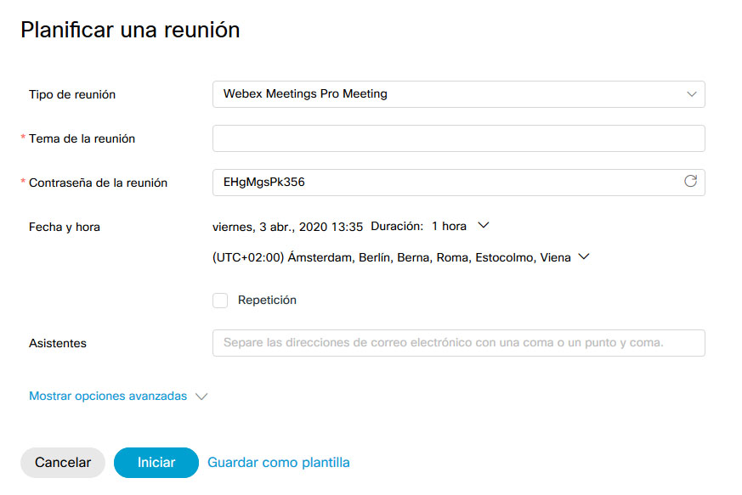Click the meeting password field EHgMgsPk356
This screenshot has height=495, width=742.
pos(442,182)
